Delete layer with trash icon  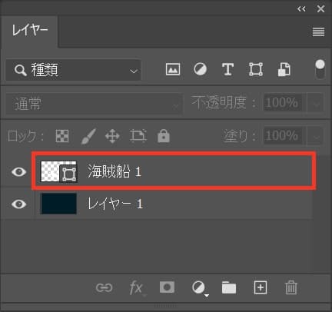pyautogui.click(x=291, y=287)
